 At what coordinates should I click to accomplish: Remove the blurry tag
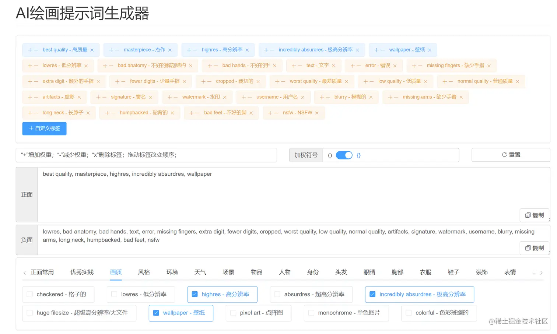[x=371, y=98]
